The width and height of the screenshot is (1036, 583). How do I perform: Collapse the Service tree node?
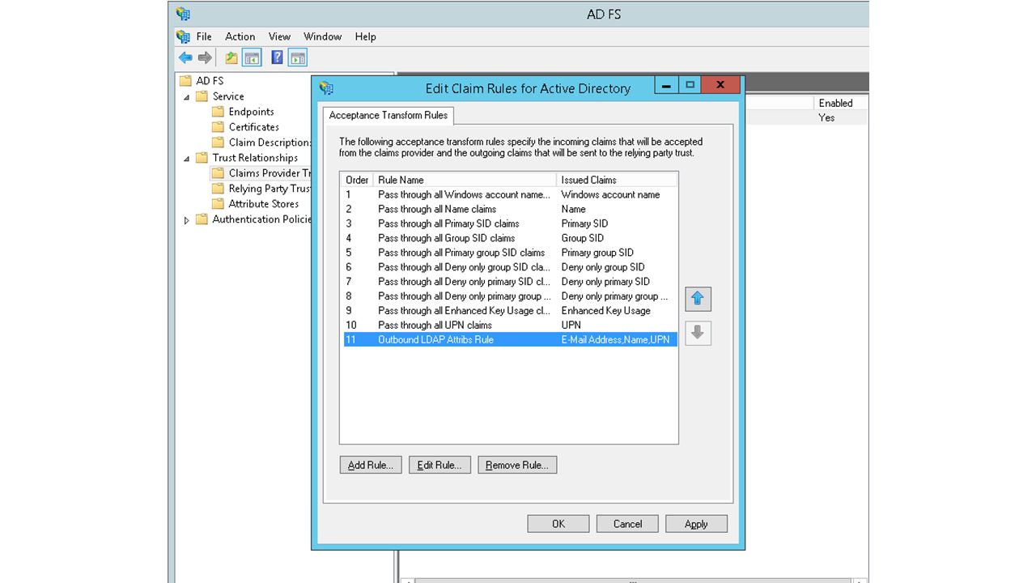pyautogui.click(x=187, y=97)
